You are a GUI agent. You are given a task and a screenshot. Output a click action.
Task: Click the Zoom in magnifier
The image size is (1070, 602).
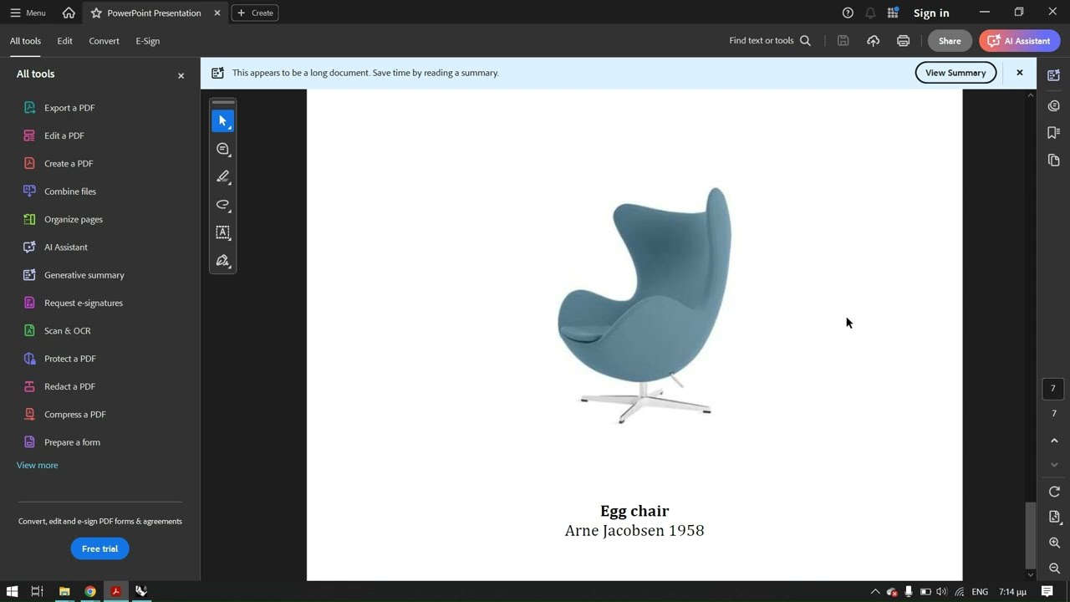1054,543
